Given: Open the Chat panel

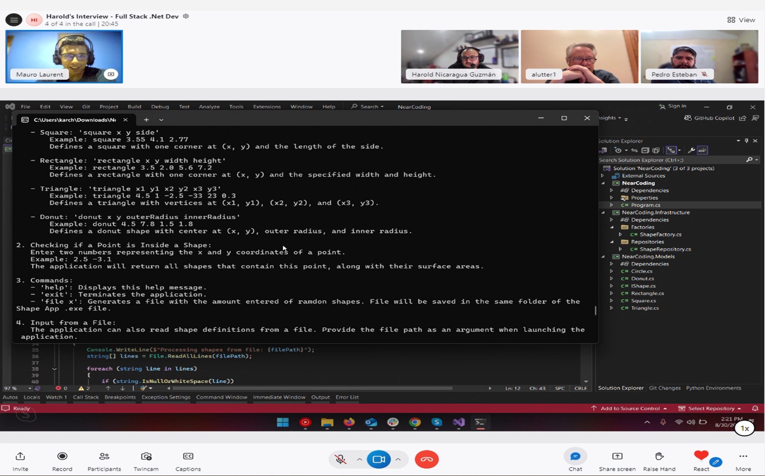Looking at the screenshot, I should click(575, 457).
